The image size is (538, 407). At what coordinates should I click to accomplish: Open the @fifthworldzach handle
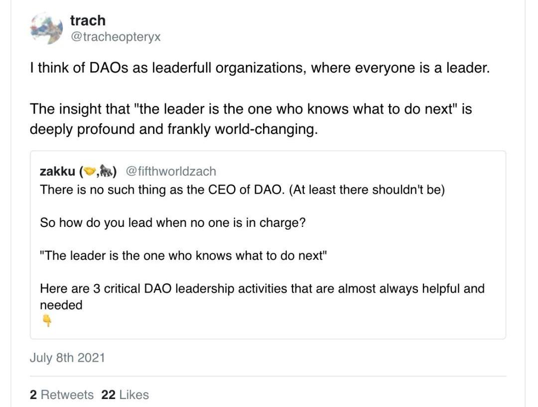pos(171,171)
